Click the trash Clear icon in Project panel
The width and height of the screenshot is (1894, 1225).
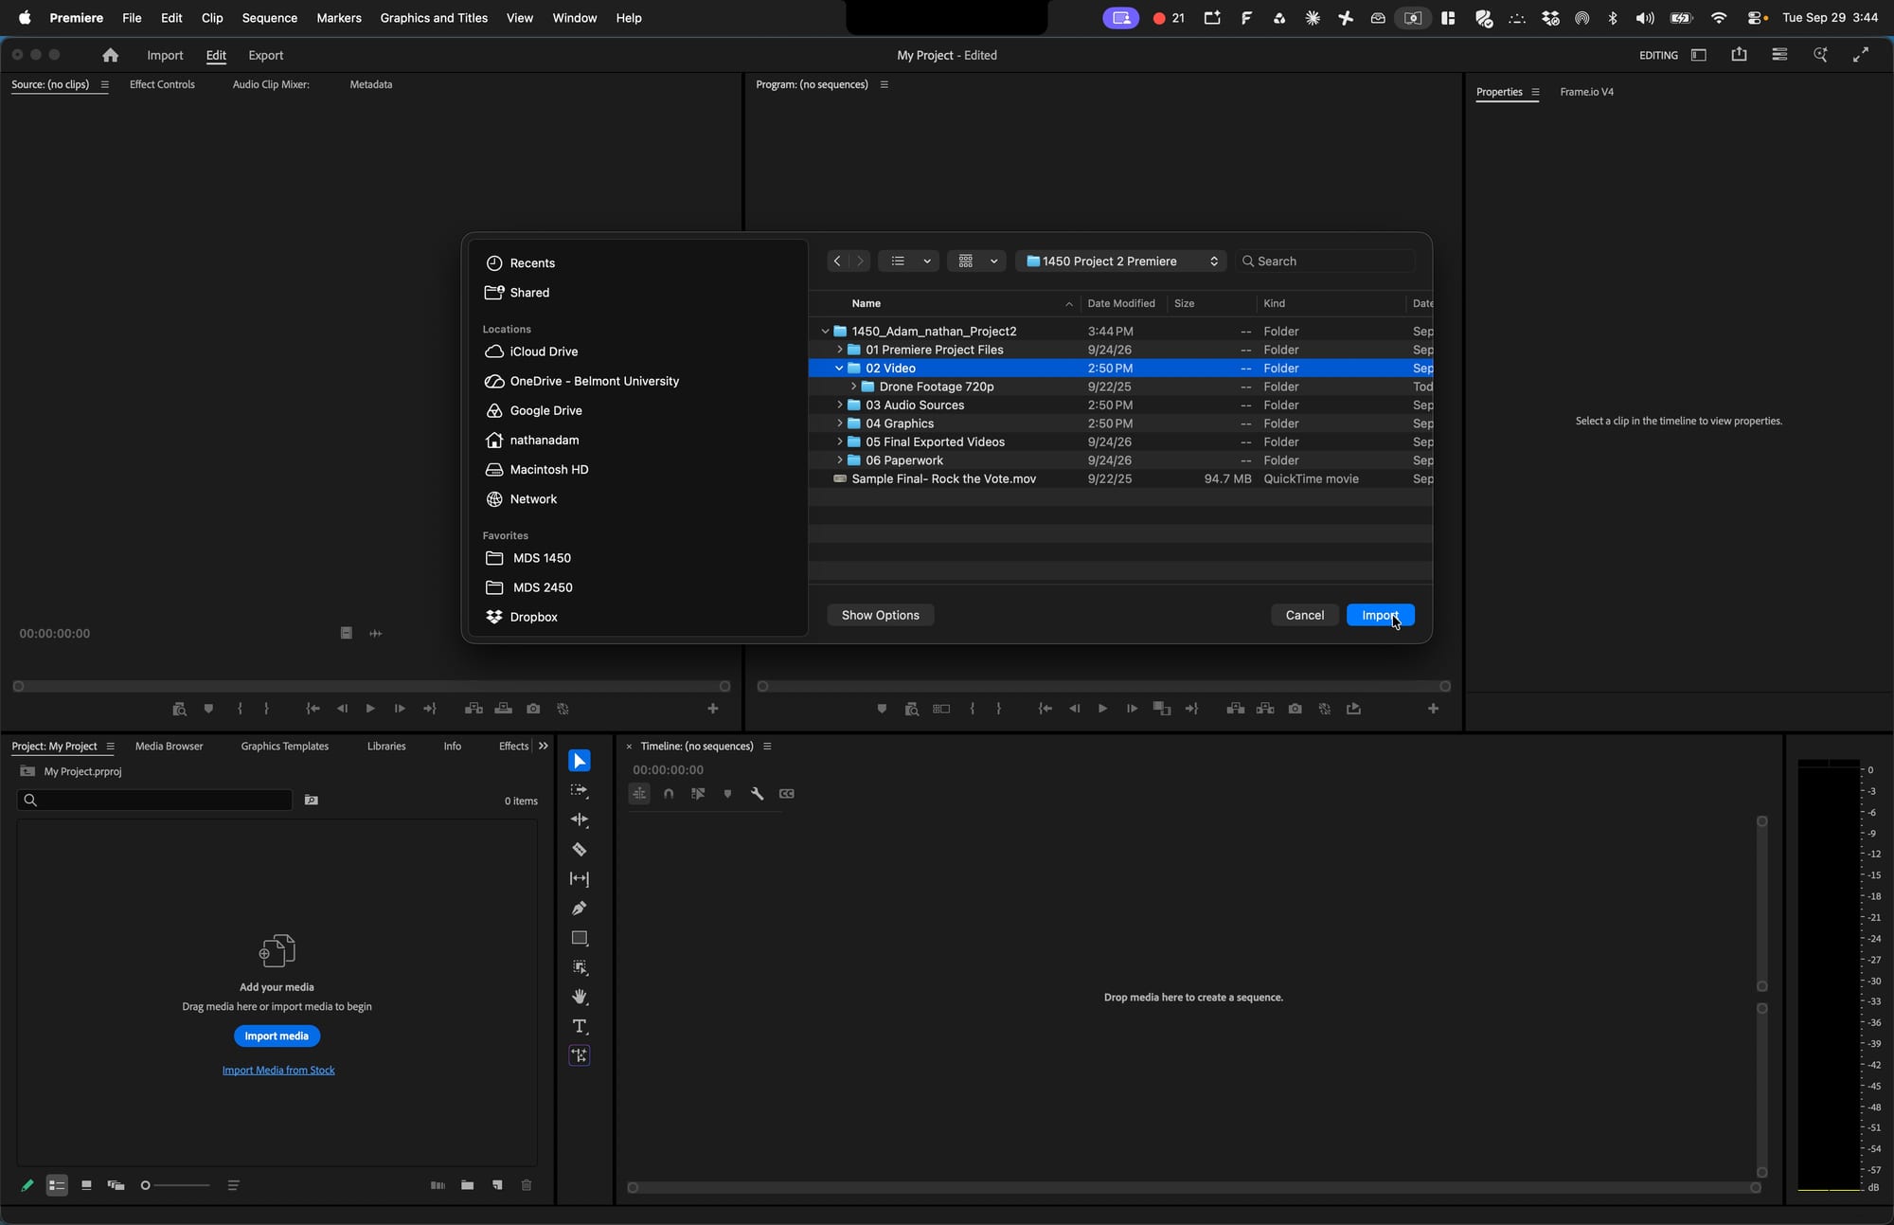(x=527, y=1185)
